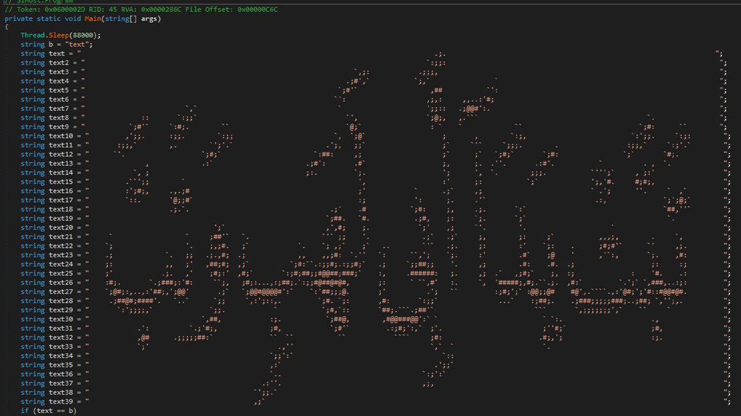The image size is (741, 416).
Task: Click the if keyword at bottom
Action: pyautogui.click(x=24, y=410)
